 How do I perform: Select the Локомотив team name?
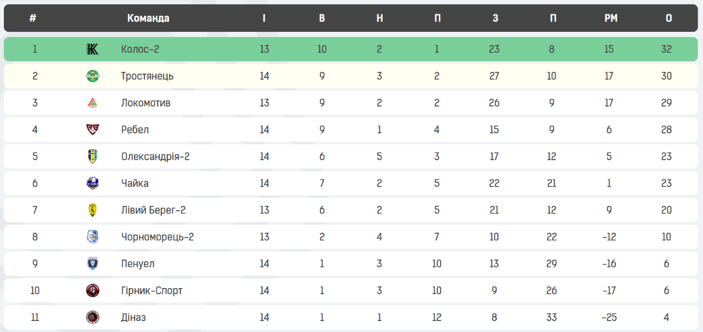coord(146,103)
